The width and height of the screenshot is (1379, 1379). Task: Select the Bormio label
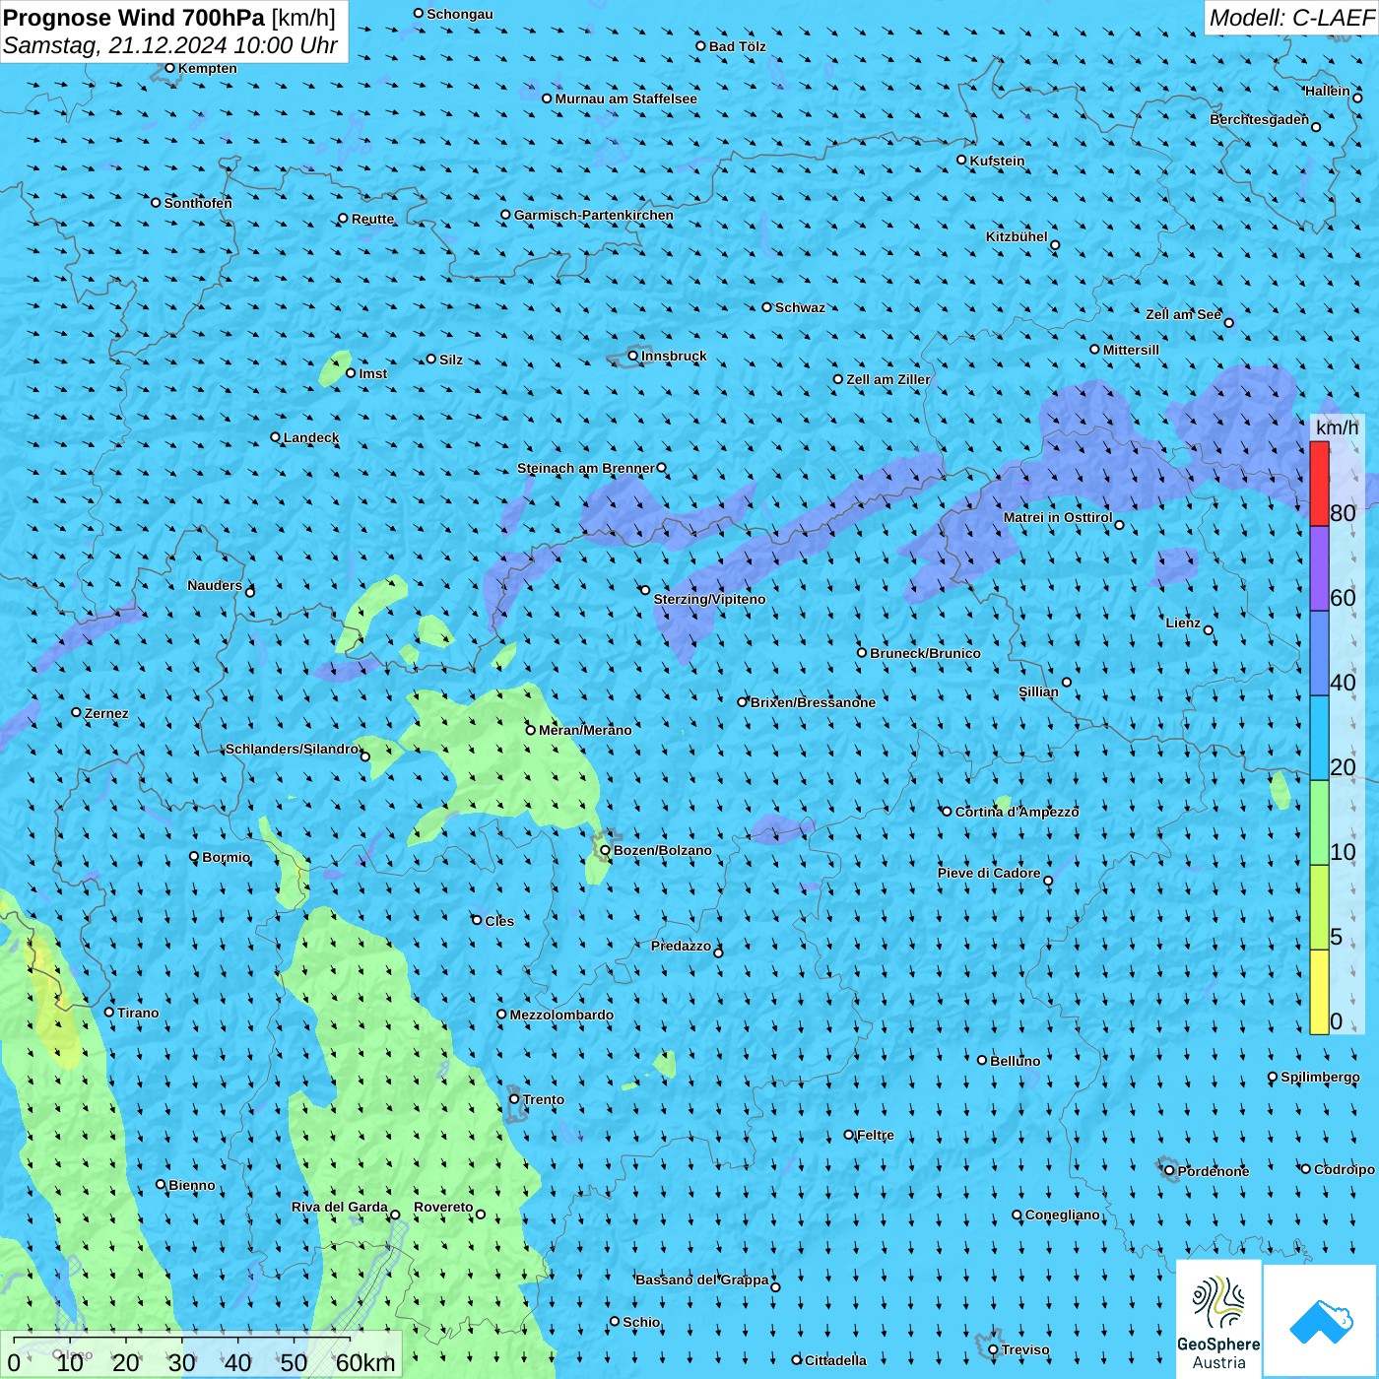226,857
